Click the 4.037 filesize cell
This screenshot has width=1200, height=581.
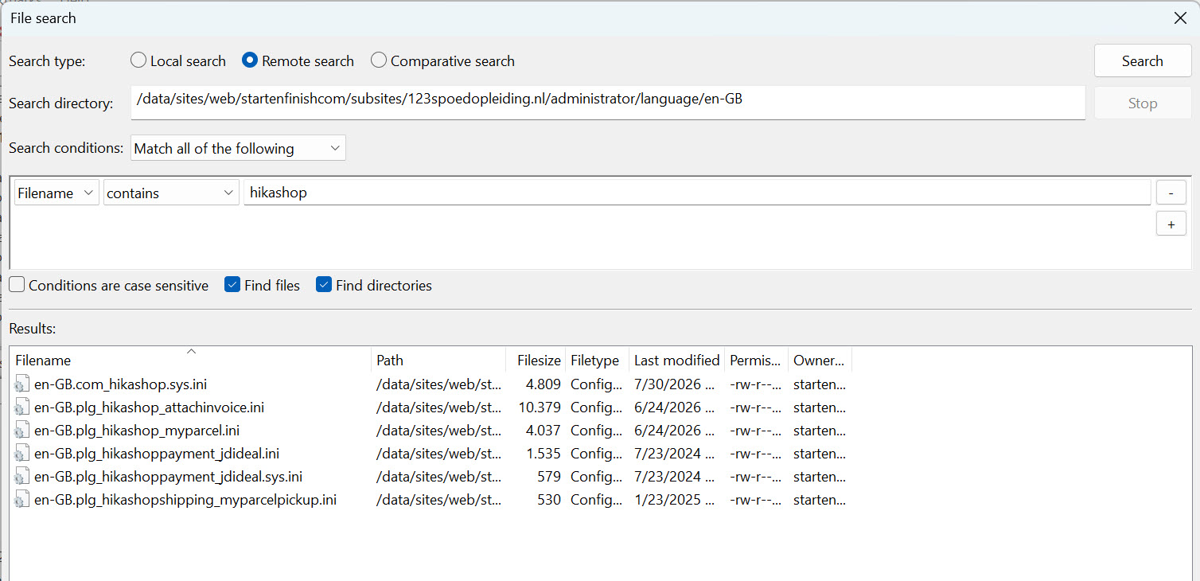(x=544, y=431)
